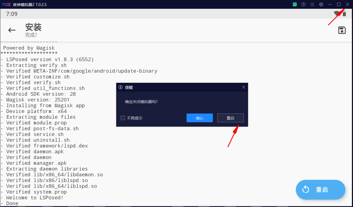Maximize the Nox emulator window
The width and height of the screenshot is (353, 207).
click(x=339, y=4)
